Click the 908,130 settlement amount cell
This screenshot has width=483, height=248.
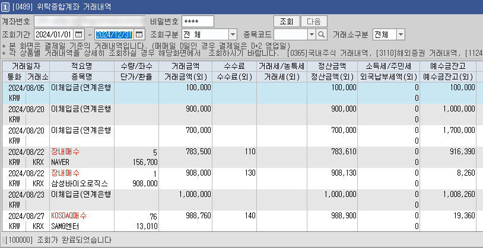332,173
